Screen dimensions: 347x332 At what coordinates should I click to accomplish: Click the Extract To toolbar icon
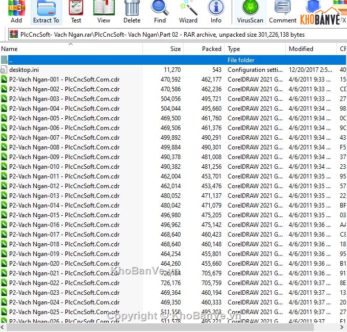[x=46, y=8]
